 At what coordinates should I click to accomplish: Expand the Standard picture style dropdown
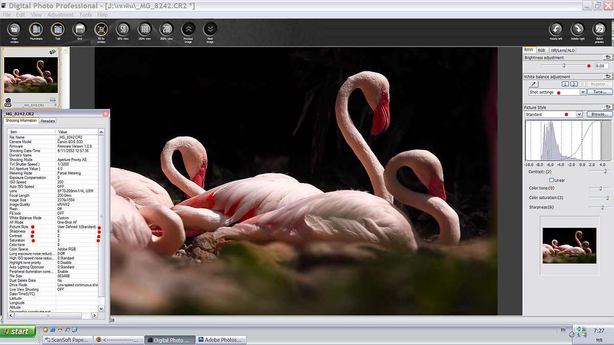[x=579, y=114]
